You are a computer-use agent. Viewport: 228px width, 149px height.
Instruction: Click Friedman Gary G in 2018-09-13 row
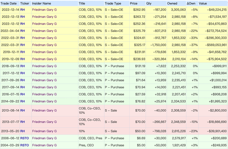tap(44, 66)
